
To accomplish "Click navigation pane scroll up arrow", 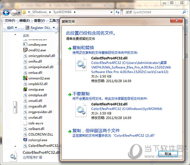I will click(x=15, y=35).
